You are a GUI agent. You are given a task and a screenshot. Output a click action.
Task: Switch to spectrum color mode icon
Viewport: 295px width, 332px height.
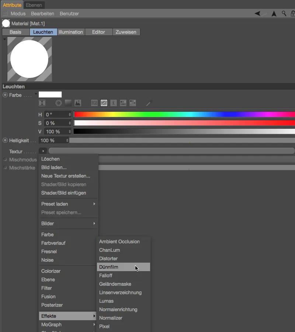[x=68, y=103]
